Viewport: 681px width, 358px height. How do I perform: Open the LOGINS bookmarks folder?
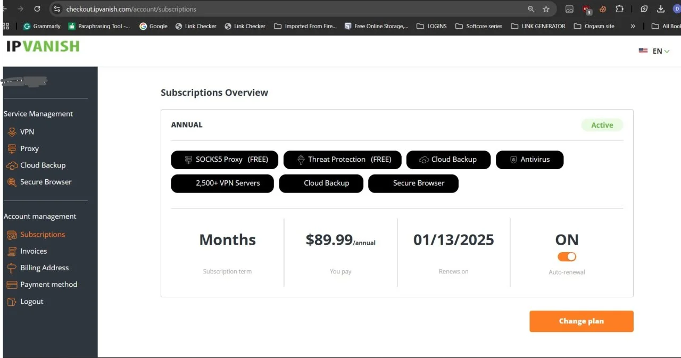click(x=431, y=26)
